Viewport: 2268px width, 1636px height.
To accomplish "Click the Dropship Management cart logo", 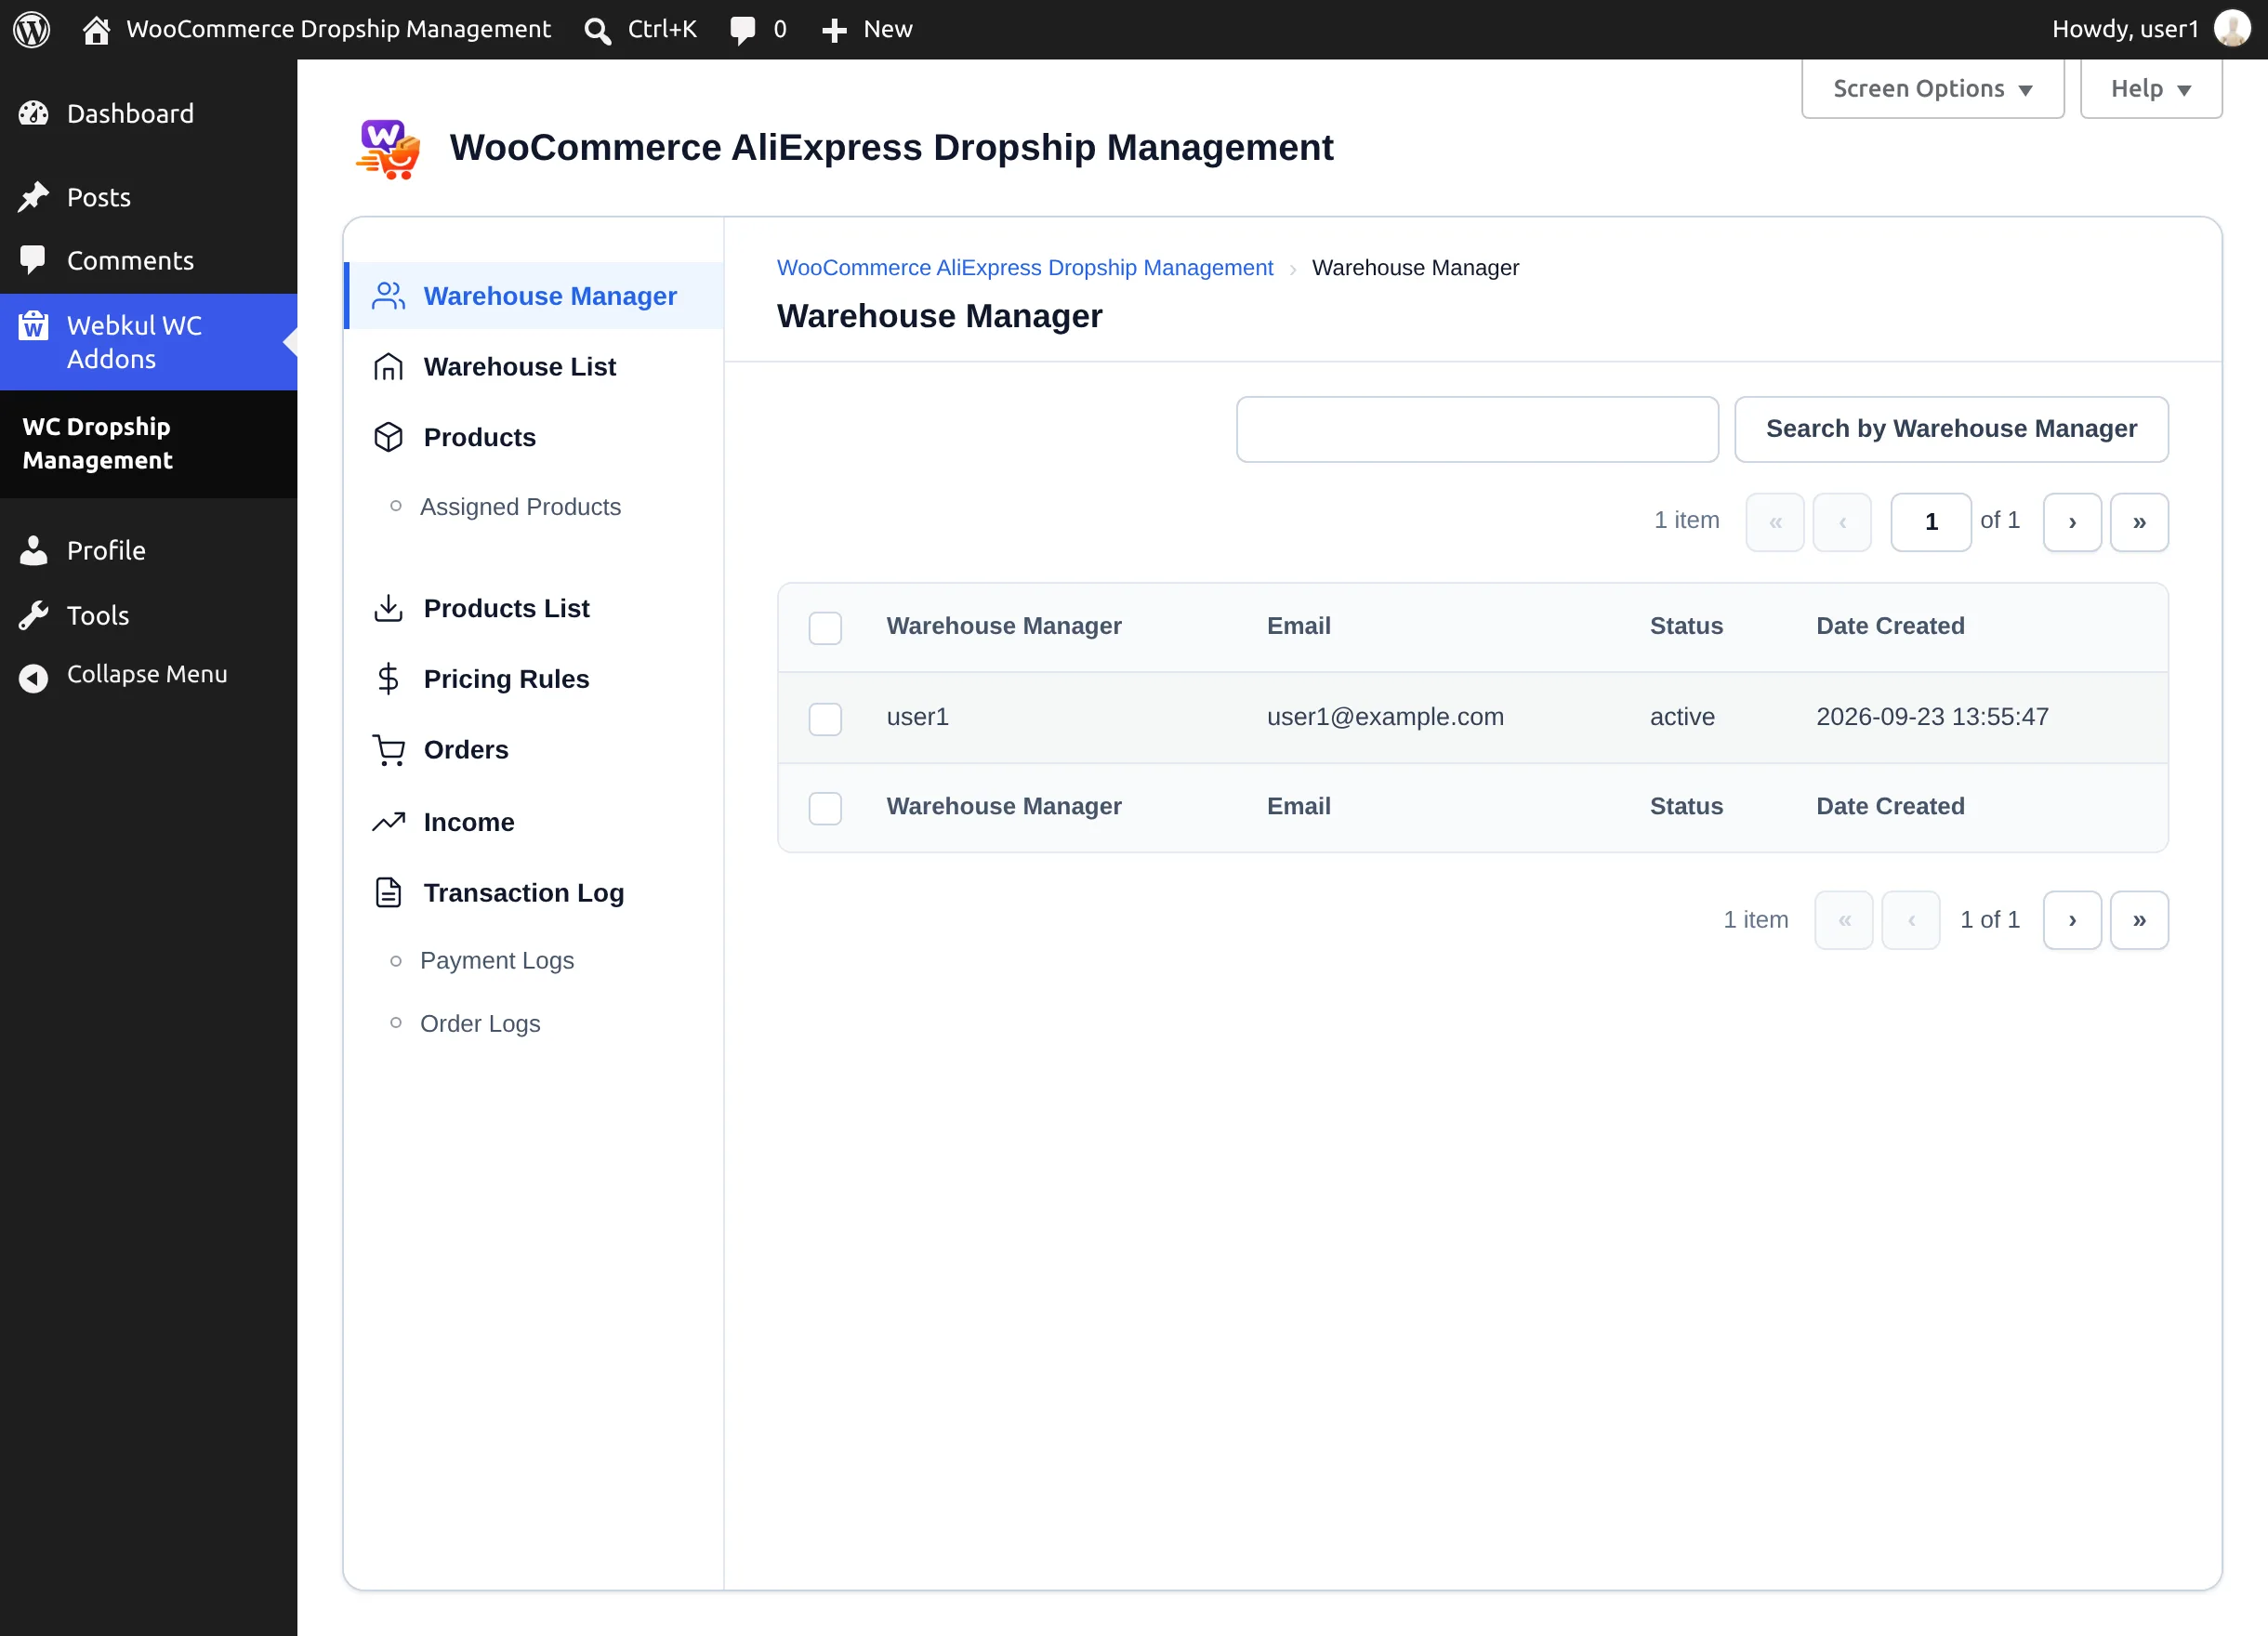I will [388, 149].
